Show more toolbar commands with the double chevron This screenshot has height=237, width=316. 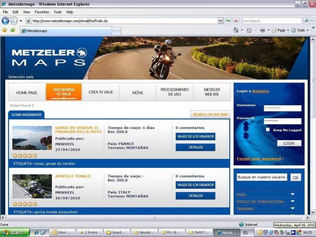[x=314, y=28]
